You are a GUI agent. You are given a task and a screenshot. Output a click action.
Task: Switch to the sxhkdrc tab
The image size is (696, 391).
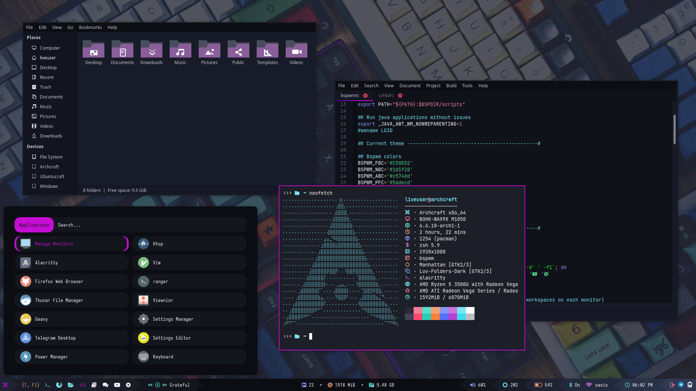coord(386,96)
